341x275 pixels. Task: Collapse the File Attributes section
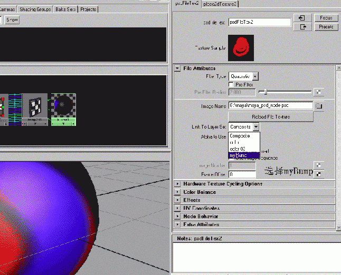[x=177, y=68]
